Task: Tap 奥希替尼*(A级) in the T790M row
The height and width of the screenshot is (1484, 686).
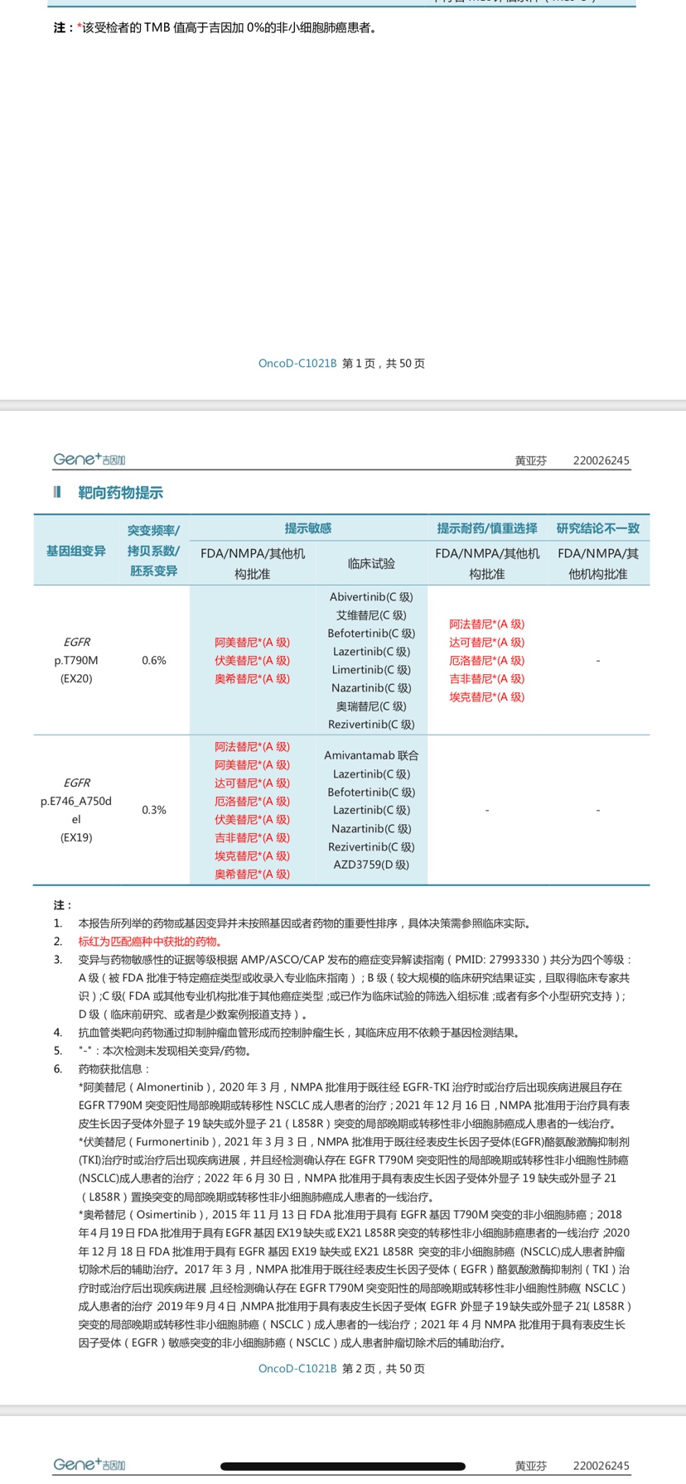Action: (x=252, y=678)
